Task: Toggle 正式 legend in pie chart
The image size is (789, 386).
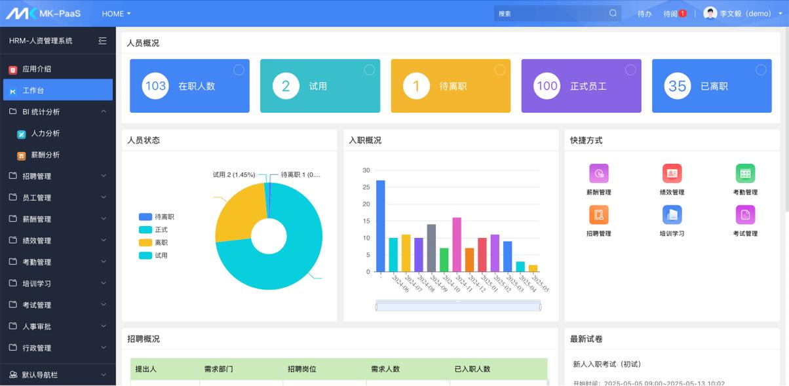Action: (153, 230)
